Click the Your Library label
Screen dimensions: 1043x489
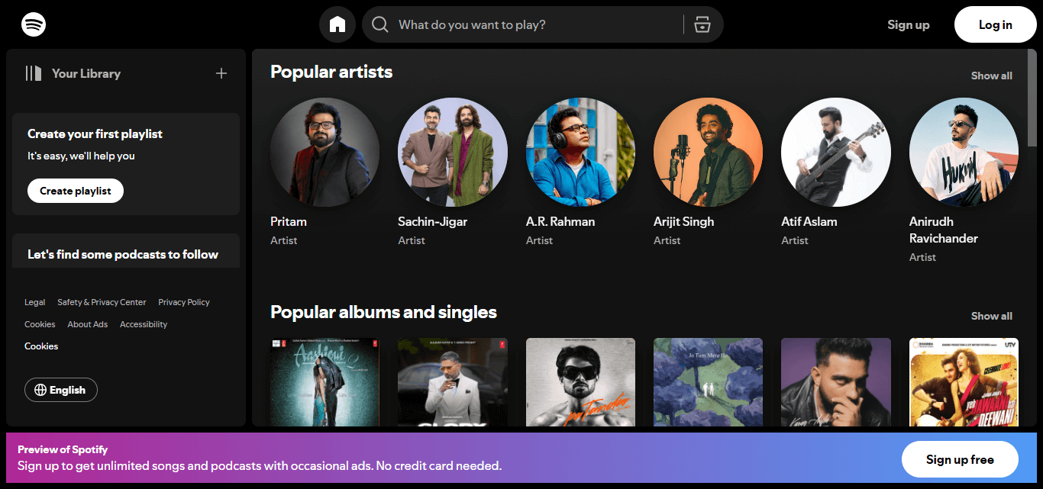[x=86, y=73]
